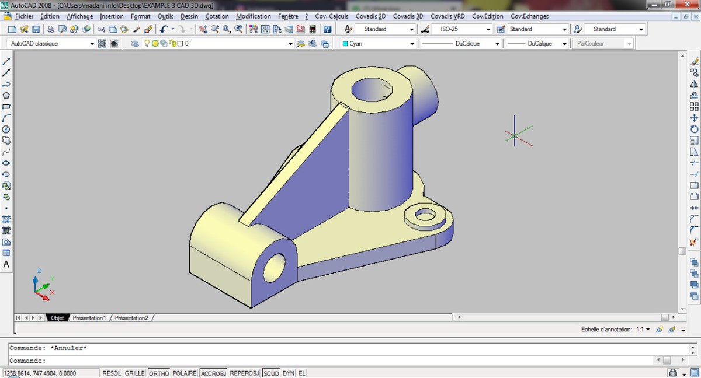Open the AutoCAD classique workspace dropdown
Viewport: 701px width, 378px height.
tap(92, 44)
